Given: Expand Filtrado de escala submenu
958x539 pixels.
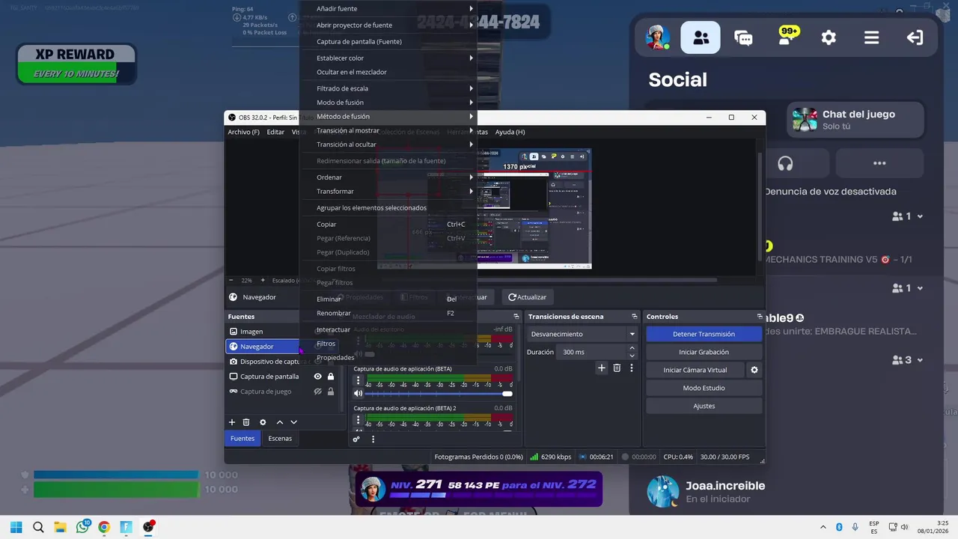Looking at the screenshot, I should (388, 88).
